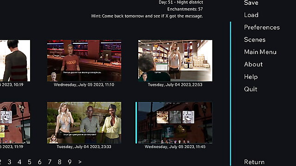Open the Load menu
Screen dimensions: 296x166
pyautogui.click(x=251, y=15)
